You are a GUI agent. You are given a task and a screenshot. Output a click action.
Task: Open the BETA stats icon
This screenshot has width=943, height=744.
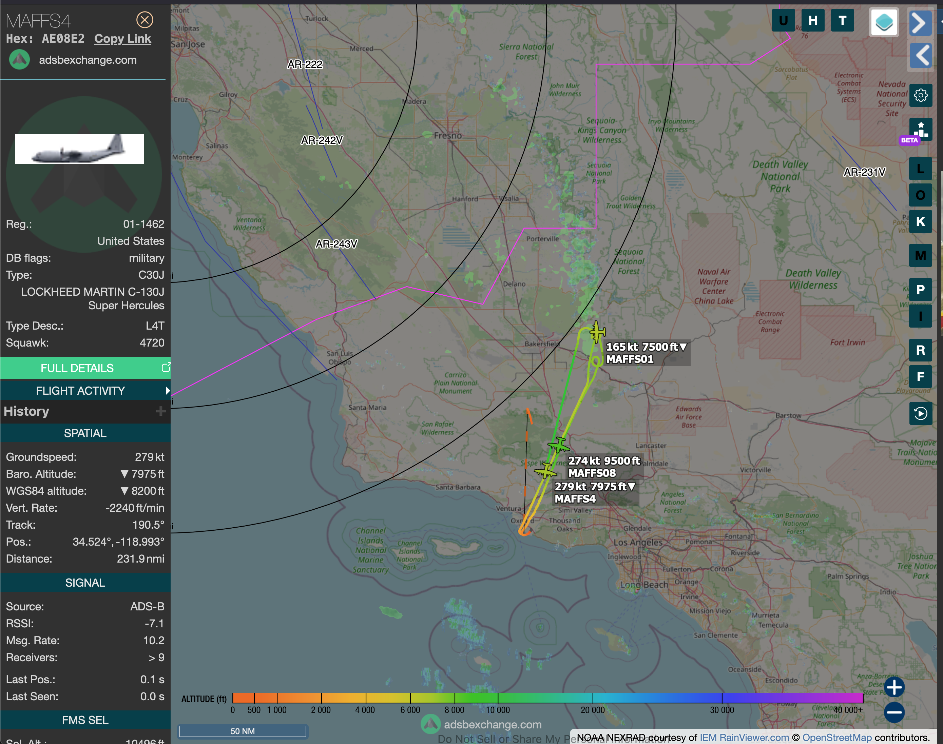[921, 130]
